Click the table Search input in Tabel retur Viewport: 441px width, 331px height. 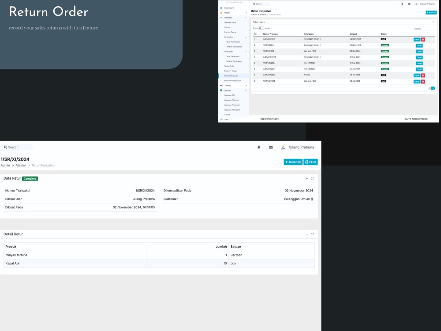click(x=428, y=29)
